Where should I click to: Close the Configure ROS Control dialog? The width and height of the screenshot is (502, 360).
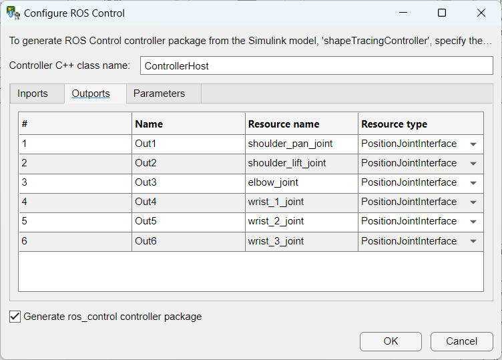pyautogui.click(x=481, y=13)
